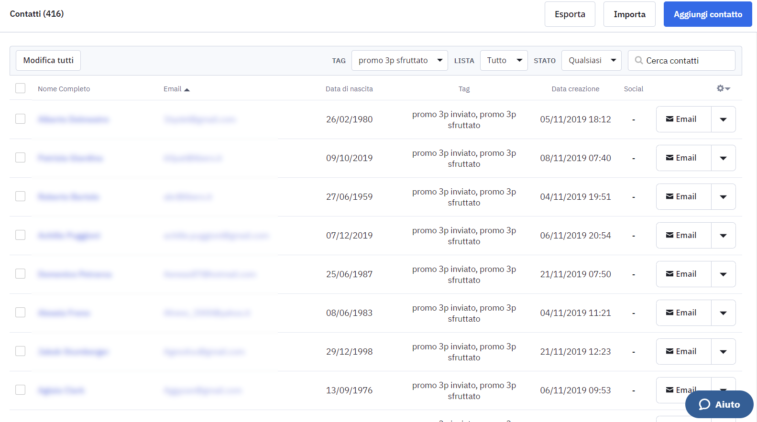Sort by Data di nascita column header
The height and width of the screenshot is (422, 757).
click(x=349, y=89)
